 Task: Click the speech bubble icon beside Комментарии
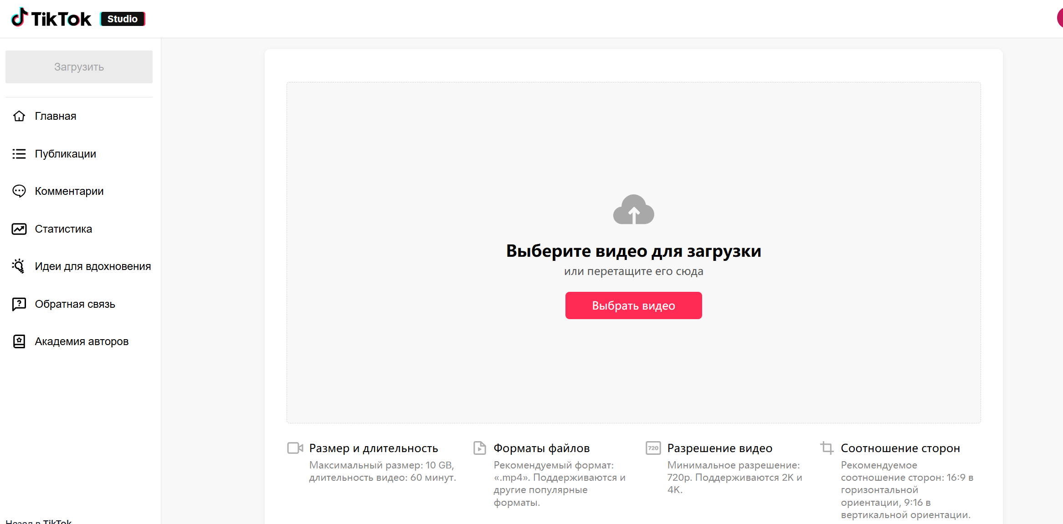19,191
